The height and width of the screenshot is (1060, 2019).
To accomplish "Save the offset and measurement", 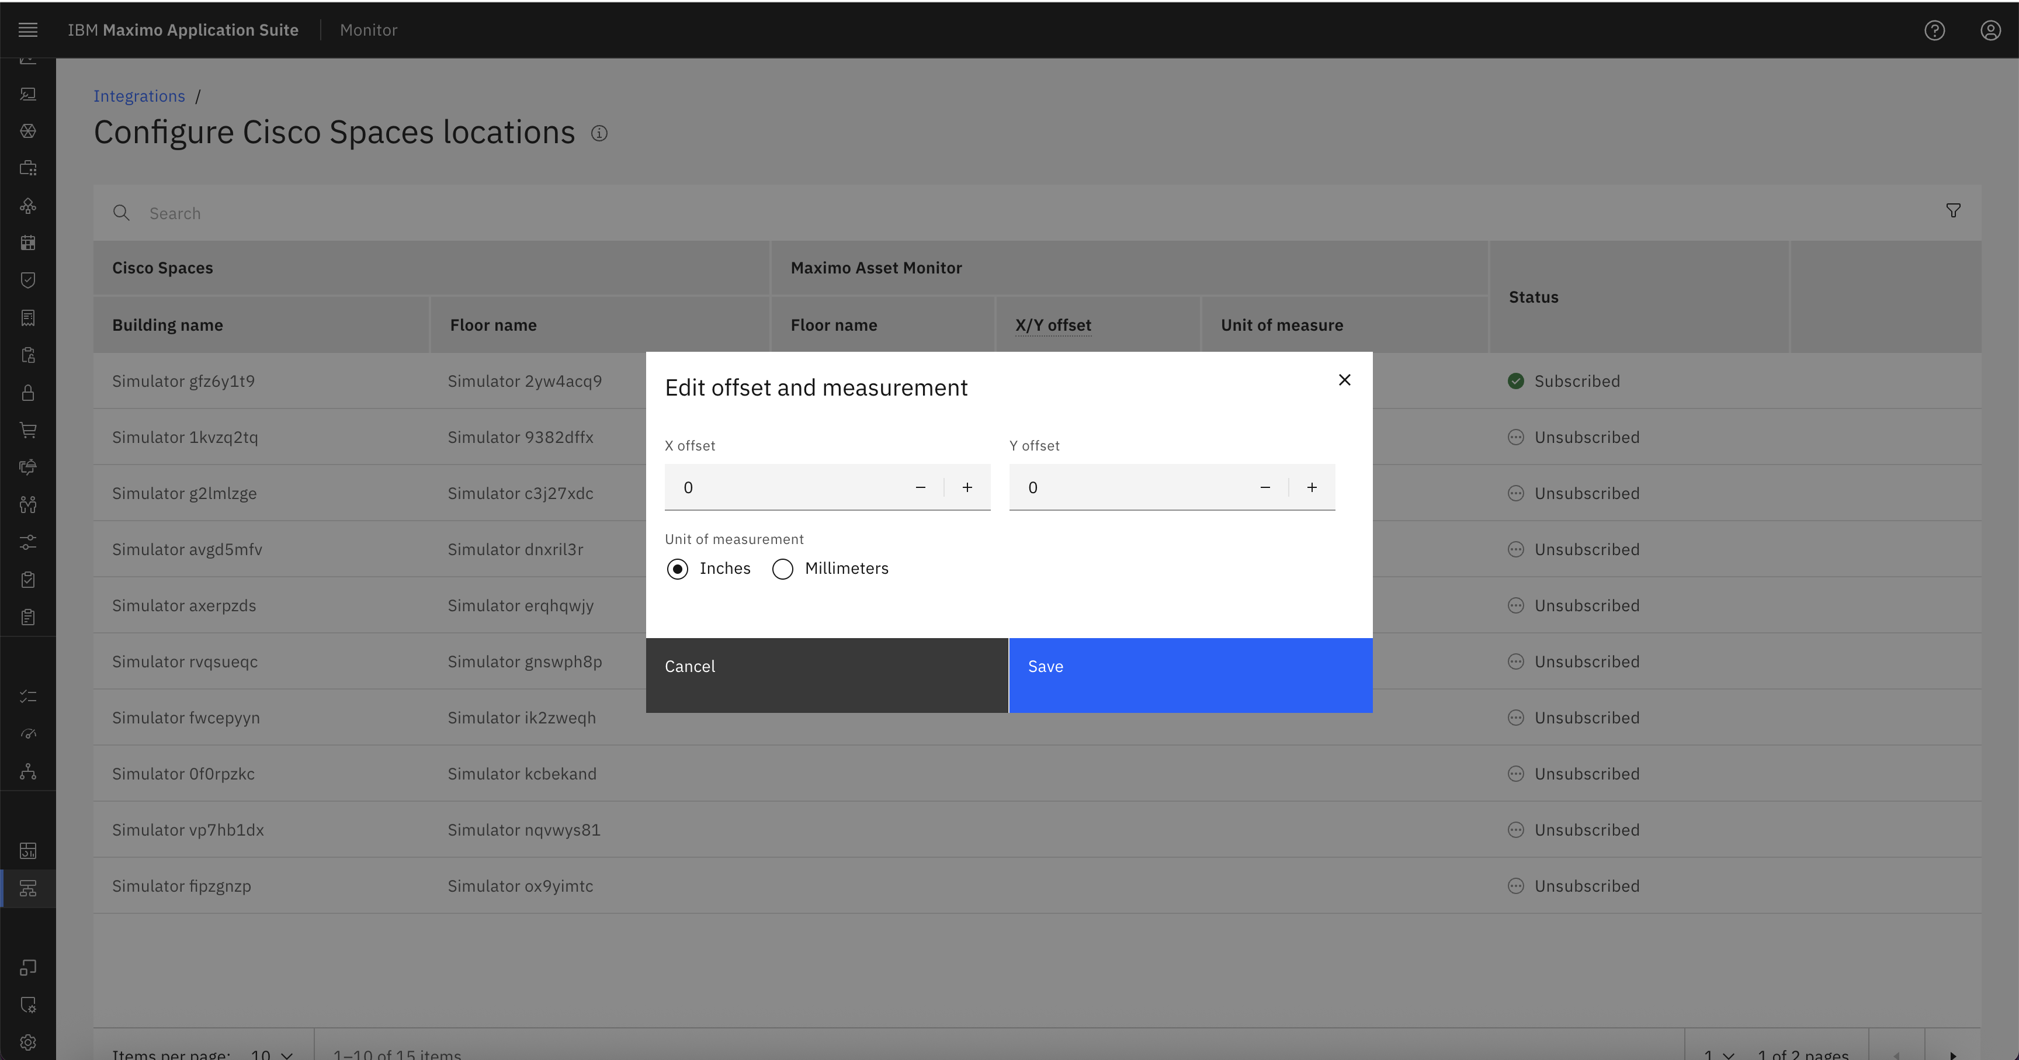I will pos(1191,675).
